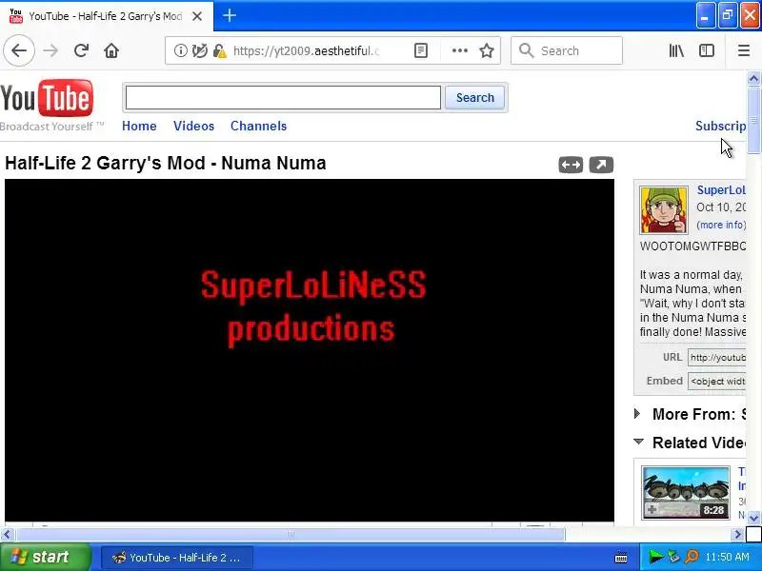This screenshot has height=571, width=762.
Task: Open the Videos tab
Action: tap(193, 127)
